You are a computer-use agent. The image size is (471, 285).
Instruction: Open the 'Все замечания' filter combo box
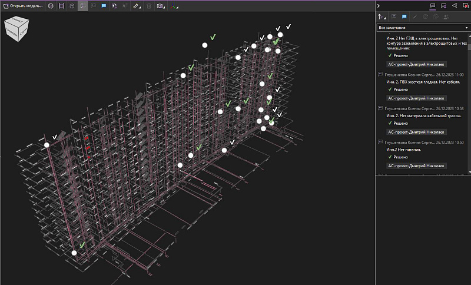(x=423, y=28)
